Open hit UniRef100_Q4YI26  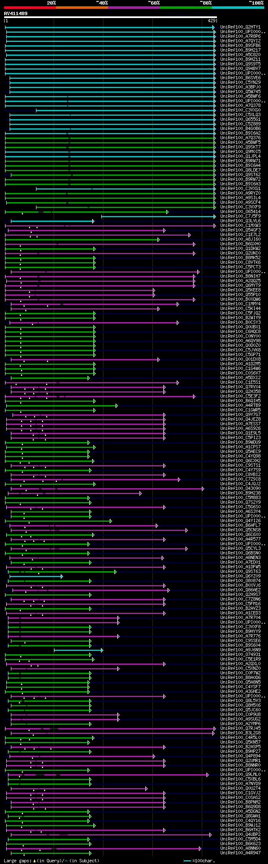pos(240,521)
